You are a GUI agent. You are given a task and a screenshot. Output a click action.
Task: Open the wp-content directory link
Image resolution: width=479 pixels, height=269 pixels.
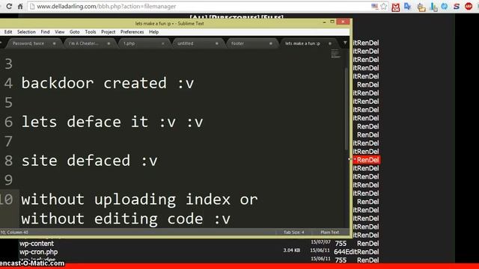click(37, 244)
